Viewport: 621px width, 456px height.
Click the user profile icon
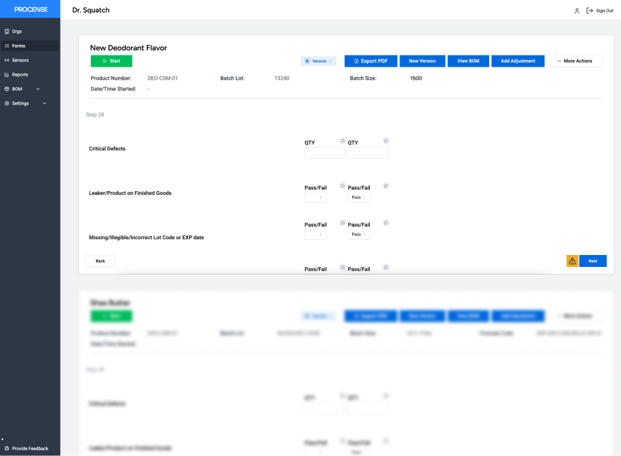pyautogui.click(x=577, y=11)
